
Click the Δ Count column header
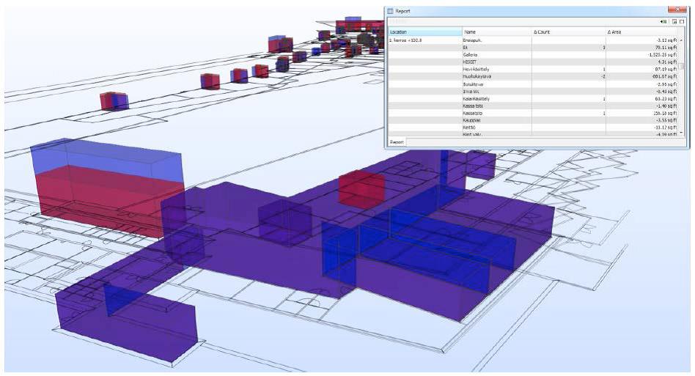[x=568, y=32]
